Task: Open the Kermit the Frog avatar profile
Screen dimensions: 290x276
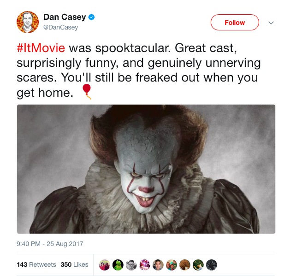Action: [118, 265]
